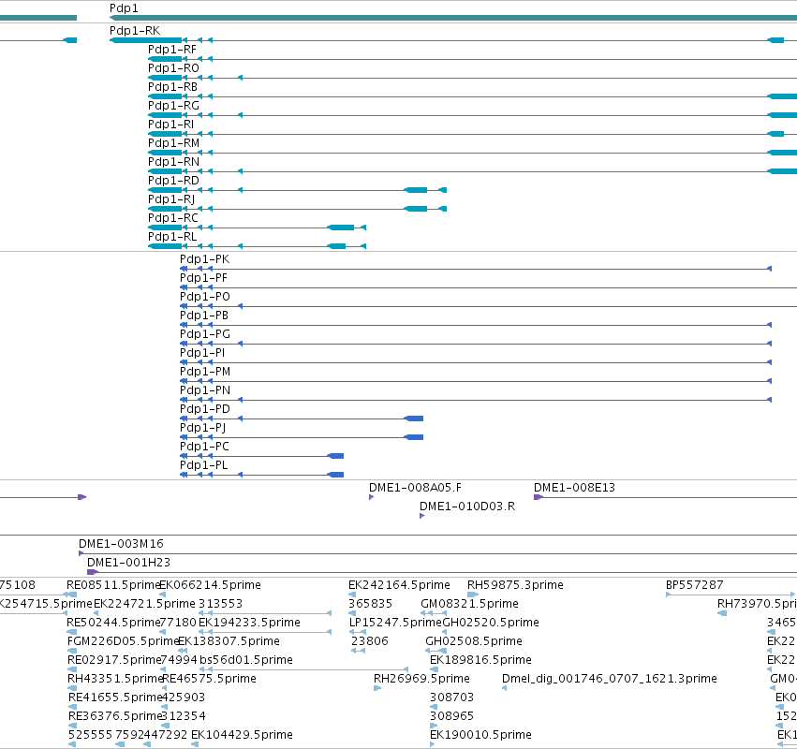Open the DME1-008A05.F clone label
The width and height of the screenshot is (797, 749).
click(415, 488)
